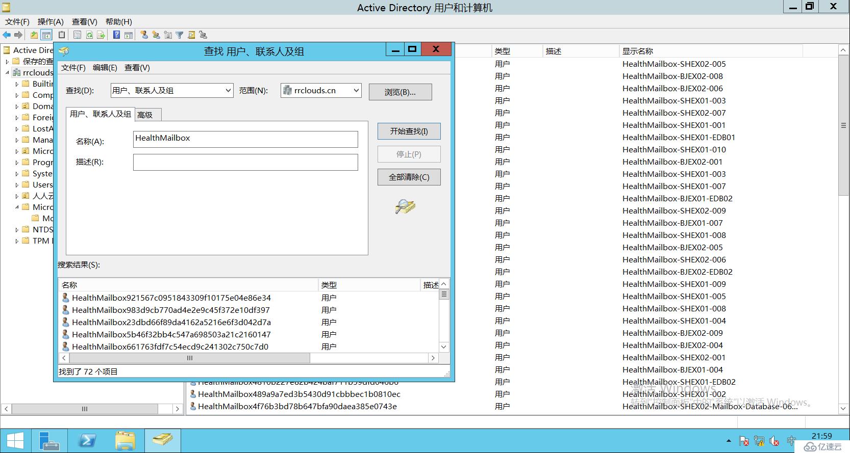Collapse the rrclouds domain node

click(x=7, y=73)
